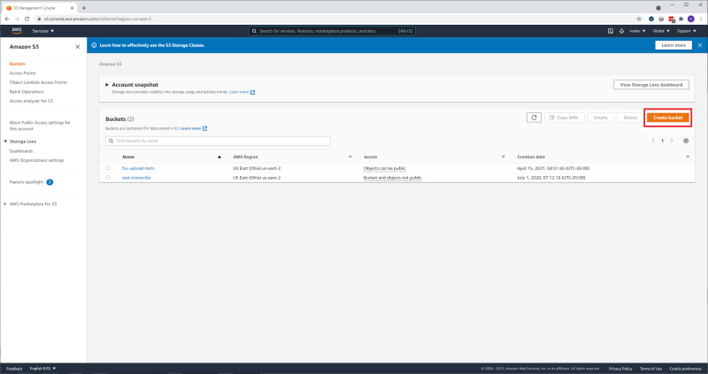The height and width of the screenshot is (374, 708).
Task: Click the browser address bar
Action: click(x=334, y=19)
